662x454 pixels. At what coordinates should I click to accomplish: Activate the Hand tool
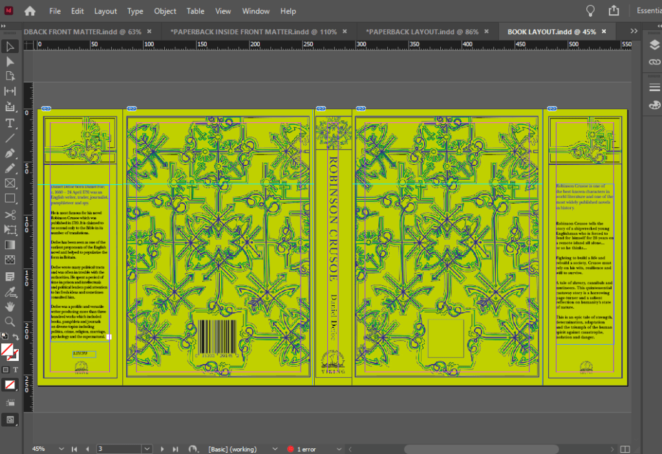coord(10,306)
